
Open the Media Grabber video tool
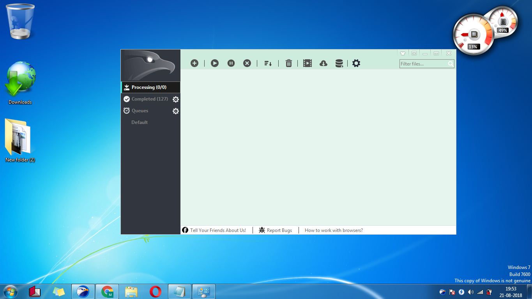click(x=307, y=63)
